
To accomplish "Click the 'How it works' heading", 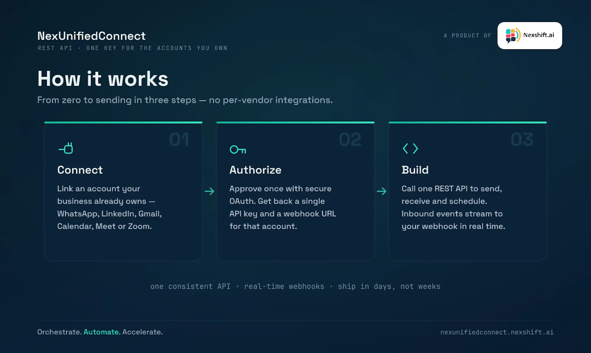I will pyautogui.click(x=103, y=79).
